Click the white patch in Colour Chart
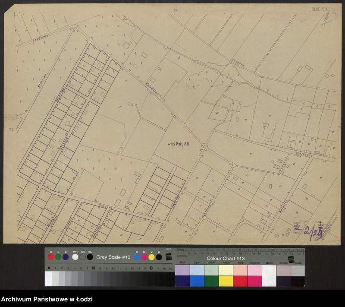Viewport: 345px width, 307px height. 269,275
